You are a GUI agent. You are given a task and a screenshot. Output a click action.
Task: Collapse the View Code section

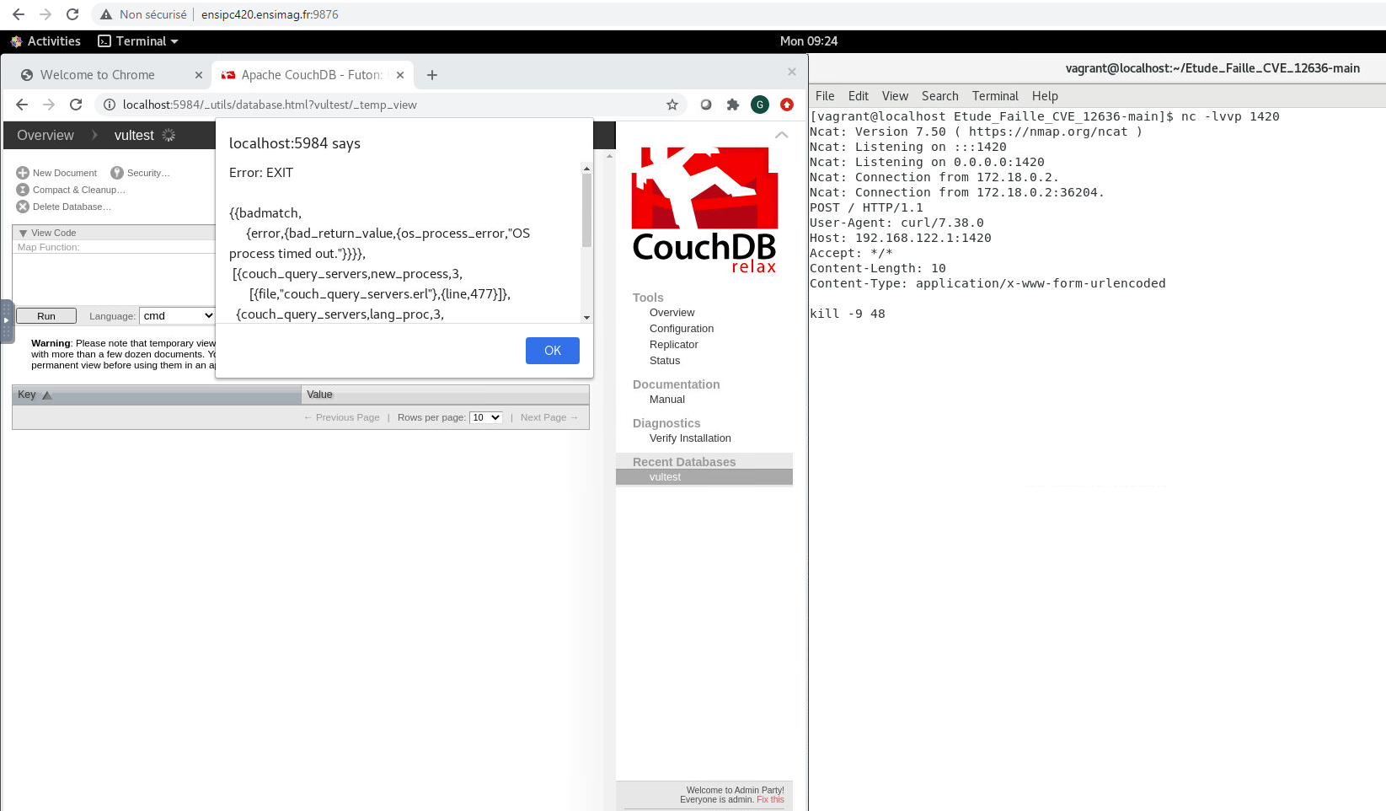pos(47,233)
